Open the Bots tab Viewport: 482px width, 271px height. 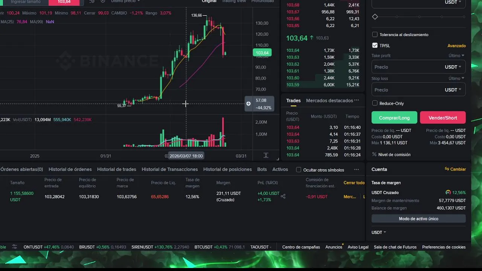[x=262, y=169]
